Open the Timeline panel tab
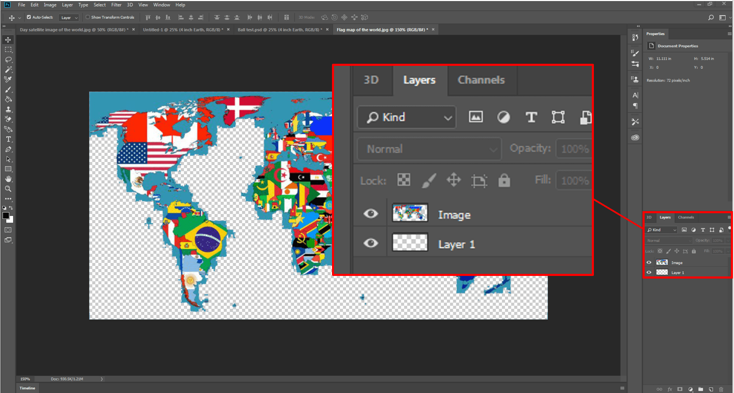This screenshot has width=734, height=393. pos(27,388)
